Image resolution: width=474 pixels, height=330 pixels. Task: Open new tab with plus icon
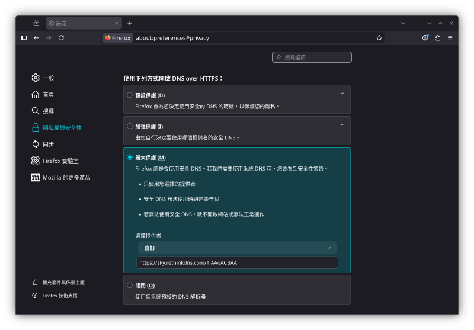click(x=130, y=23)
